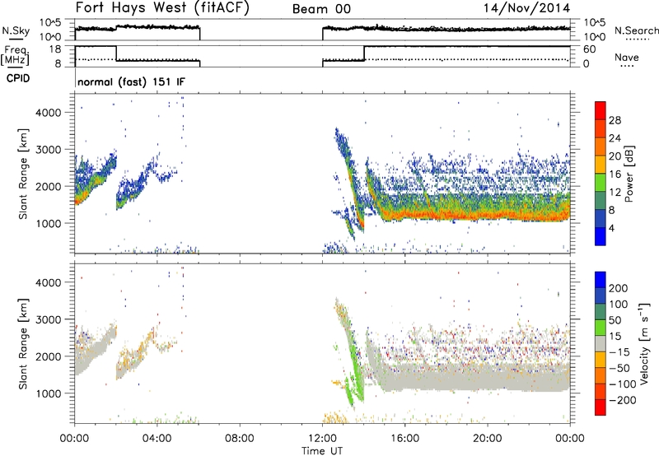Image resolution: width=659 pixels, height=456 pixels.
Task: Click the 'Beam 00' label
Action: coord(321,9)
